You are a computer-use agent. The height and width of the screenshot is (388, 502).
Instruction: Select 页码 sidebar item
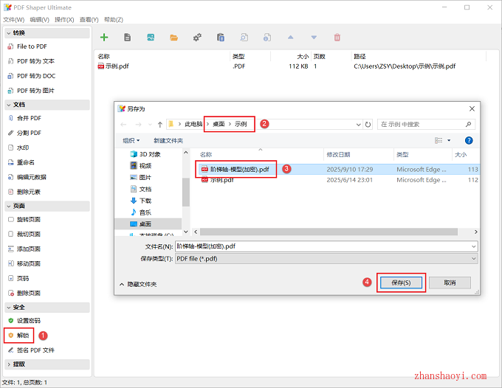pos(22,278)
